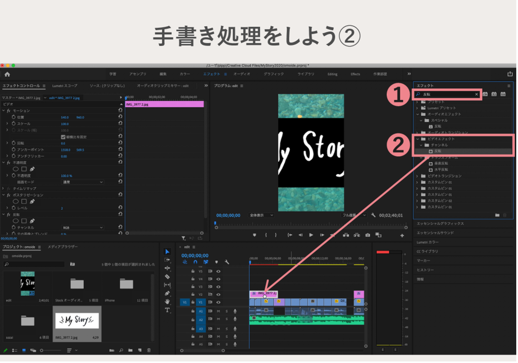
Task: Toggle animation stopwatch for スケール
Action: (x=14, y=124)
